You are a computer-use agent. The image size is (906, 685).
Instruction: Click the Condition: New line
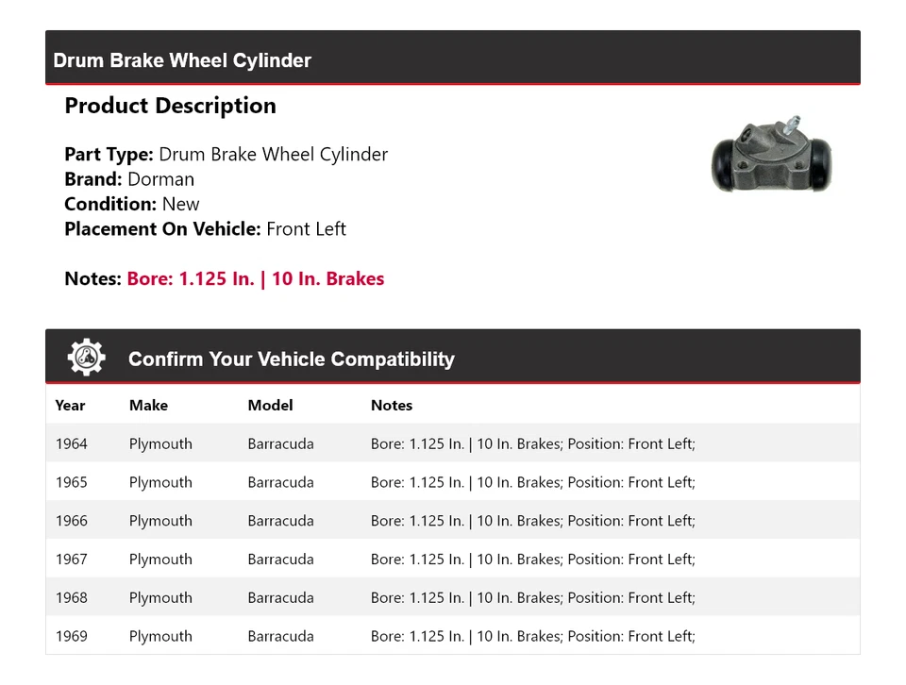pyautogui.click(x=132, y=204)
